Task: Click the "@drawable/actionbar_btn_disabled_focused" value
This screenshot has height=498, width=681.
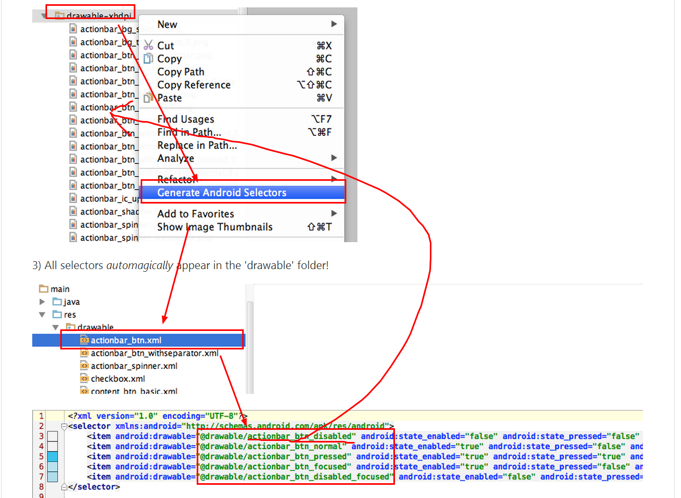Action: [x=296, y=476]
